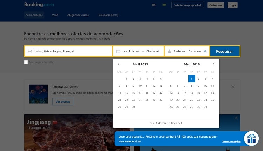Select May 8 in the calendar
The height and width of the screenshot is (151, 263).
[191, 86]
